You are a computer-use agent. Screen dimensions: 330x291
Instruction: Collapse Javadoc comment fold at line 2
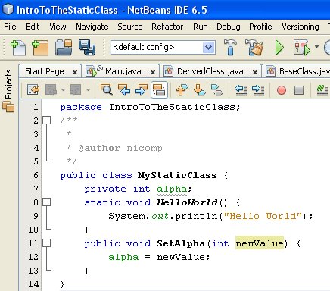point(46,120)
